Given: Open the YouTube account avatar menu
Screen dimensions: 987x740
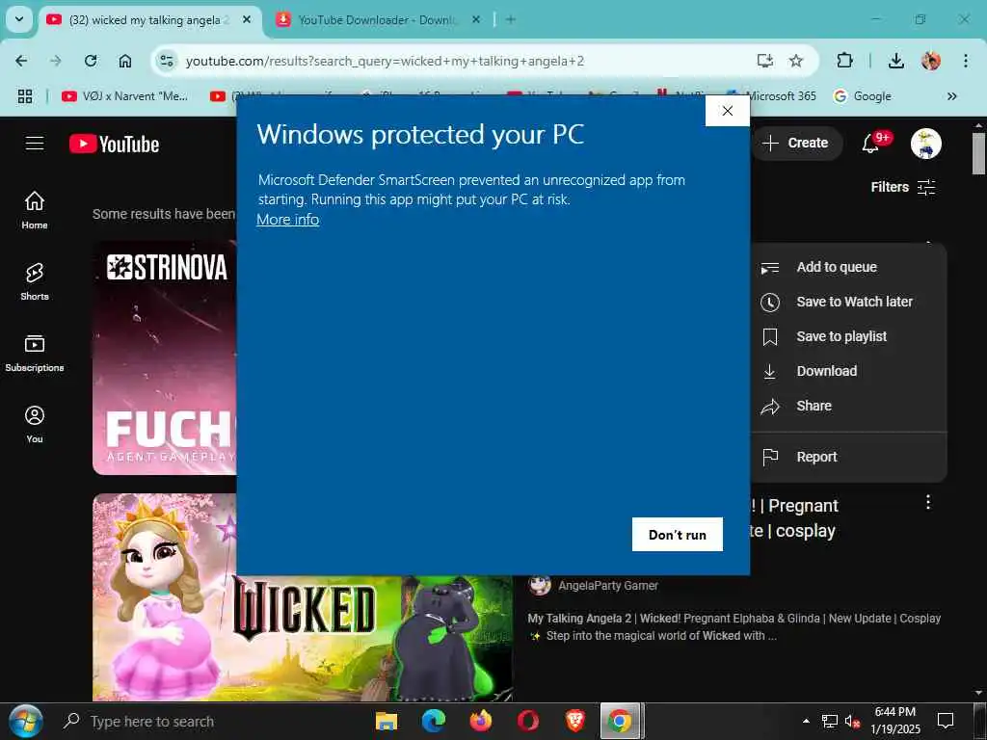Looking at the screenshot, I should tap(926, 144).
